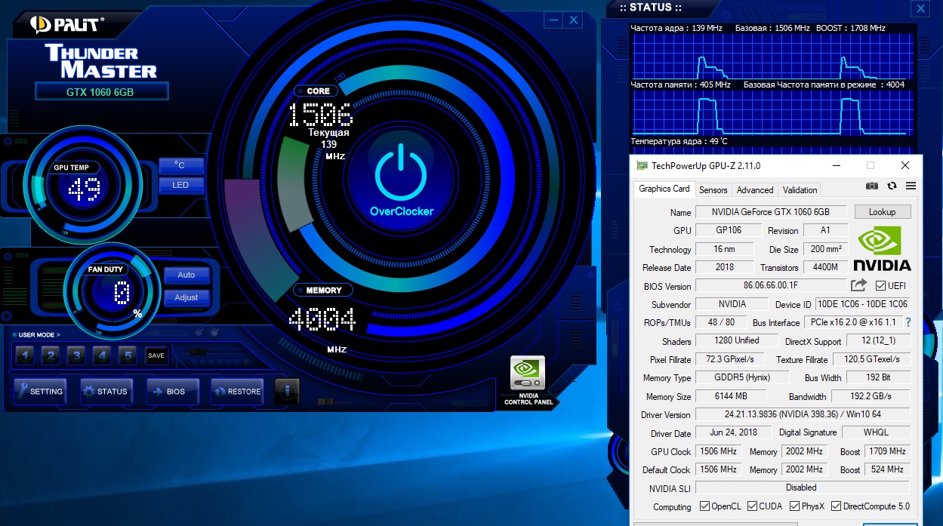This screenshot has width=943, height=526.
Task: Click the Driver Version field
Action: [x=803, y=414]
